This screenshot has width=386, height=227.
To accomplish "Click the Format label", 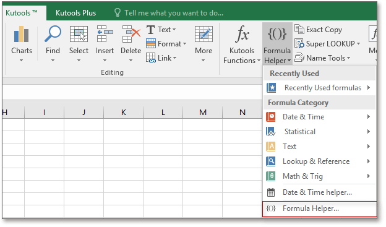I will click(x=169, y=44).
